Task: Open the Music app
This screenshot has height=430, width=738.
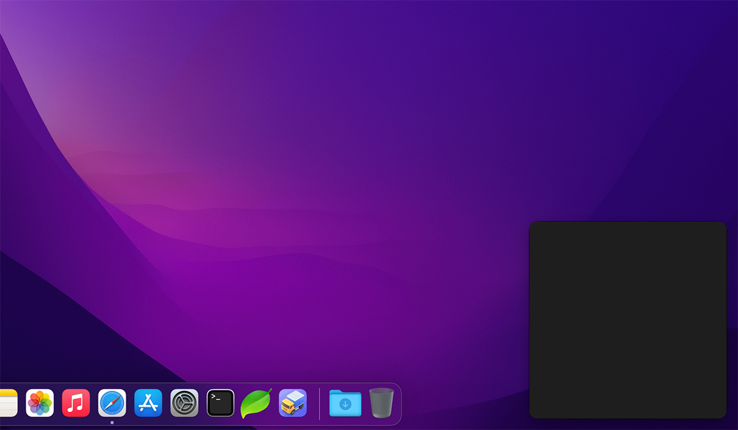Action: pos(76,404)
